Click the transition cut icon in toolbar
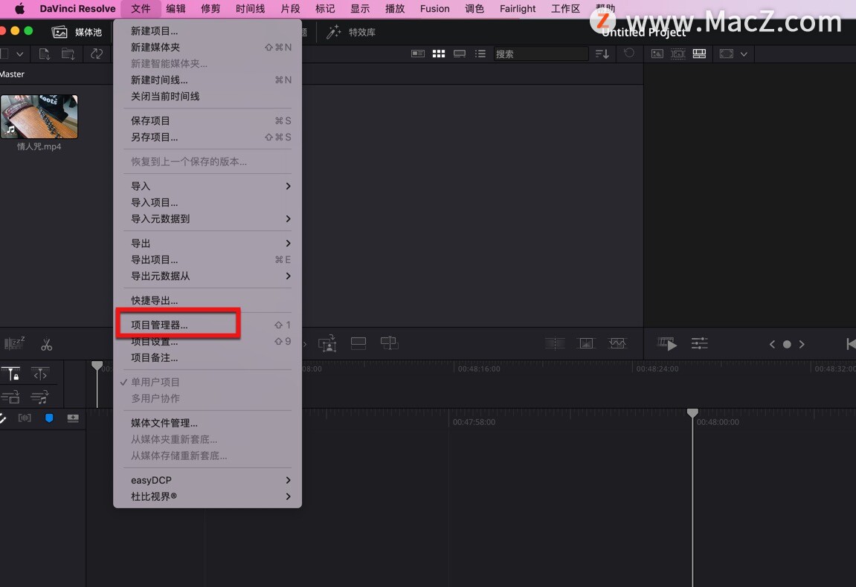The width and height of the screenshot is (856, 587). 555,343
